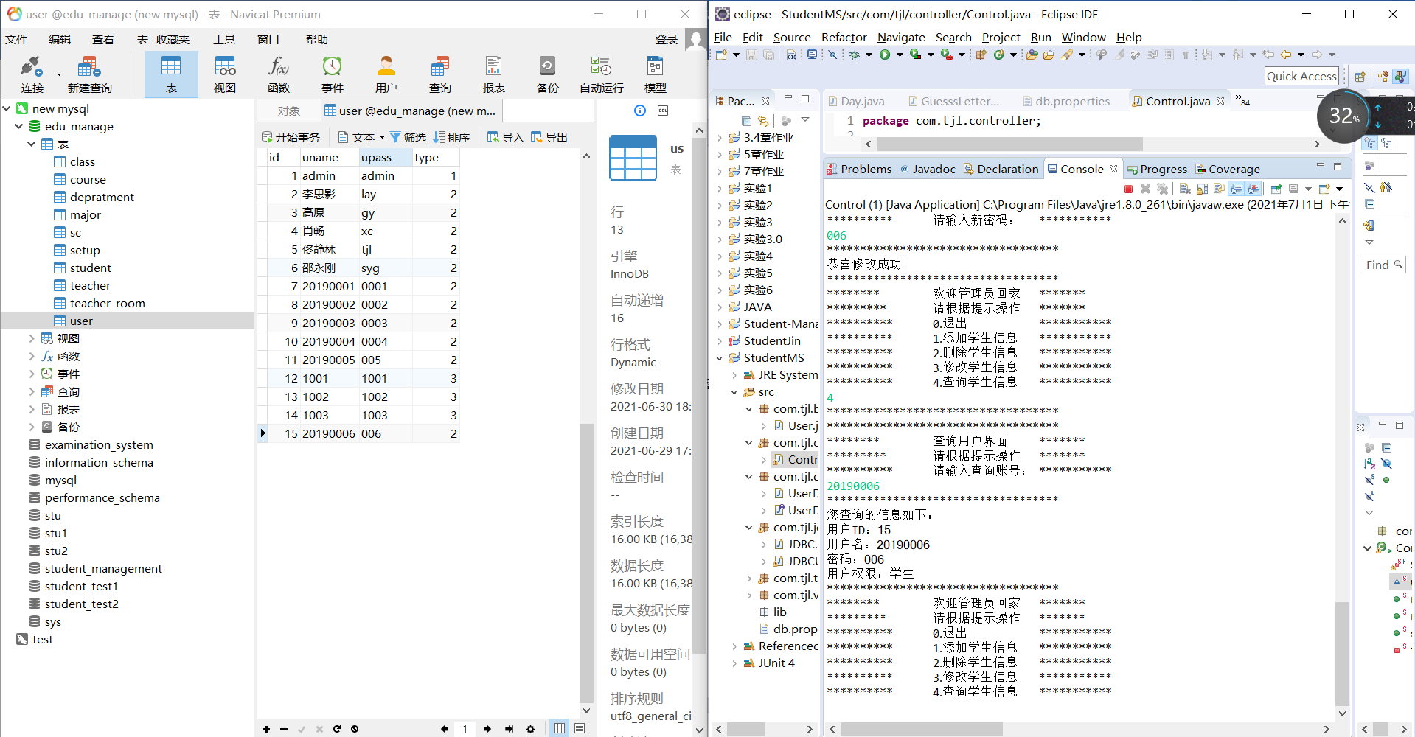Click the refresh records icon in Navicat
Viewport: 1415px width, 737px height.
(337, 729)
